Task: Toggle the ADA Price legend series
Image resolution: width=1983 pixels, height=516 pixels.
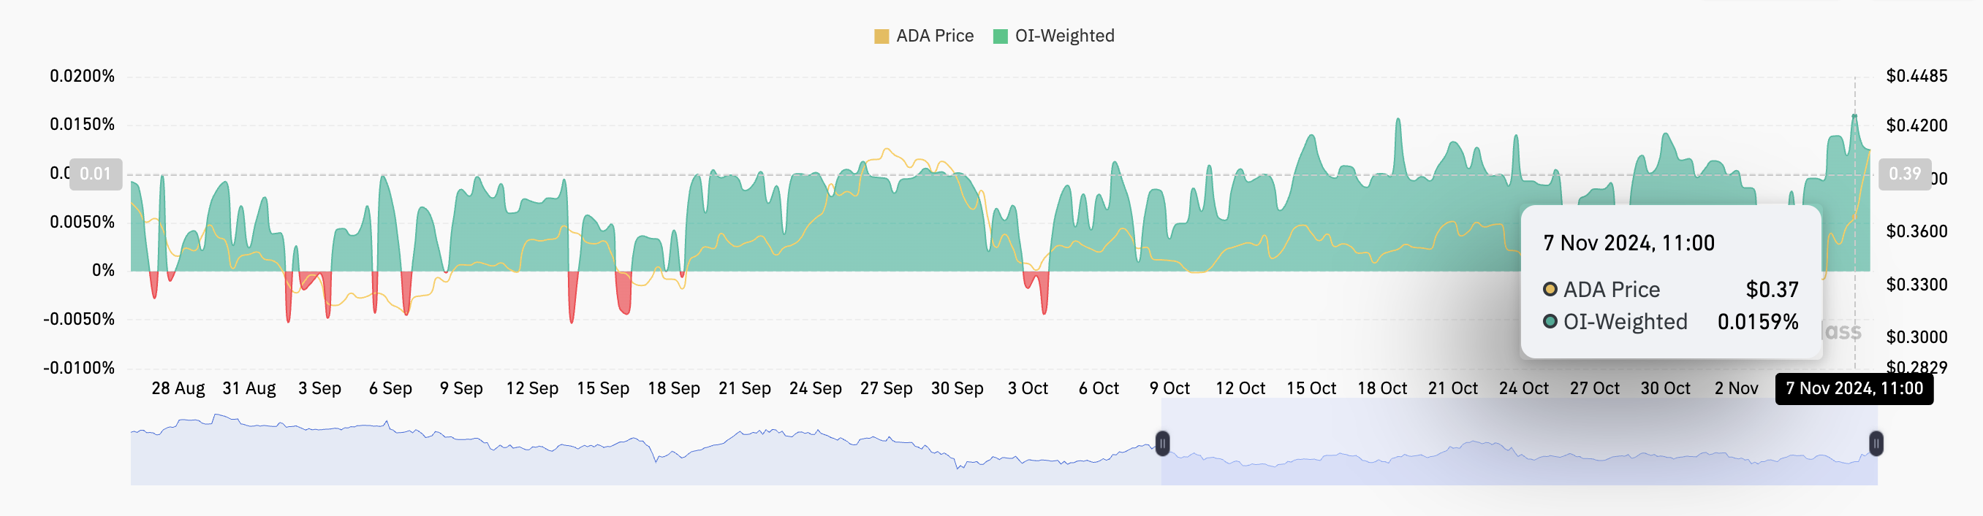Action: pos(924,36)
